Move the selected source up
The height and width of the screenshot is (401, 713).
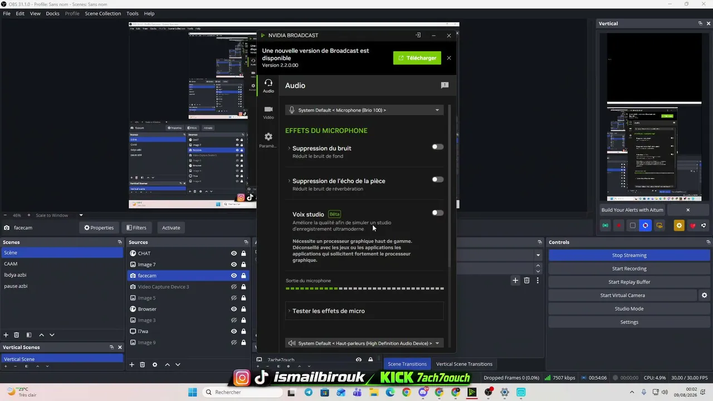(x=167, y=365)
